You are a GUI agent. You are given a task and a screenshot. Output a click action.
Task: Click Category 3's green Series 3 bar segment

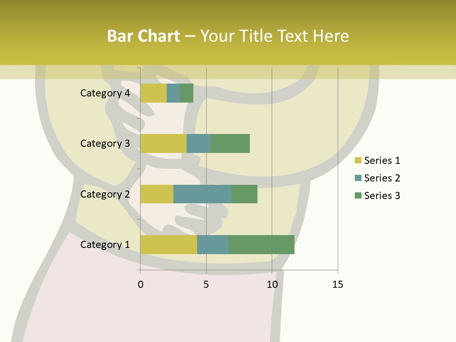click(x=230, y=143)
